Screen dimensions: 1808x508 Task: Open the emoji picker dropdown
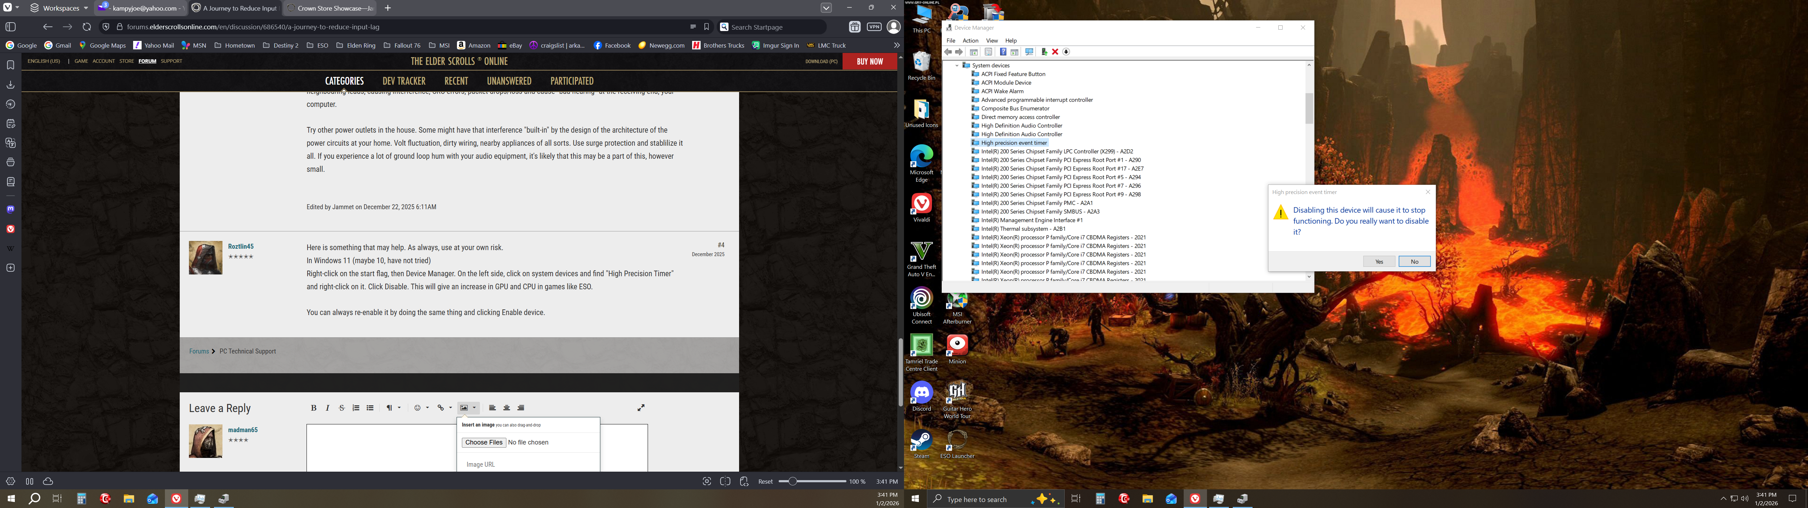[421, 408]
